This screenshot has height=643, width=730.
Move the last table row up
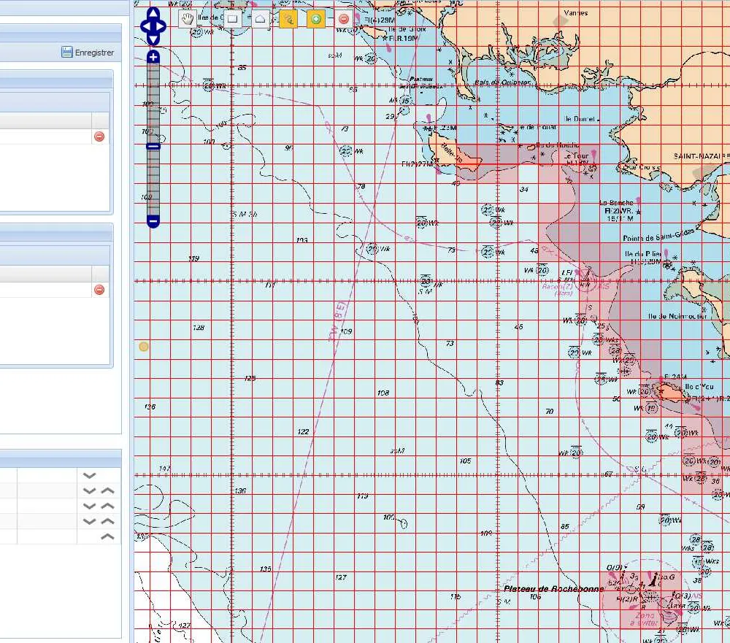107,536
